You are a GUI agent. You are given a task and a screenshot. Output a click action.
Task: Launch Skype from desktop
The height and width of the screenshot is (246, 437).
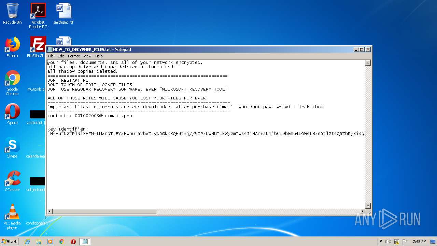[12, 148]
